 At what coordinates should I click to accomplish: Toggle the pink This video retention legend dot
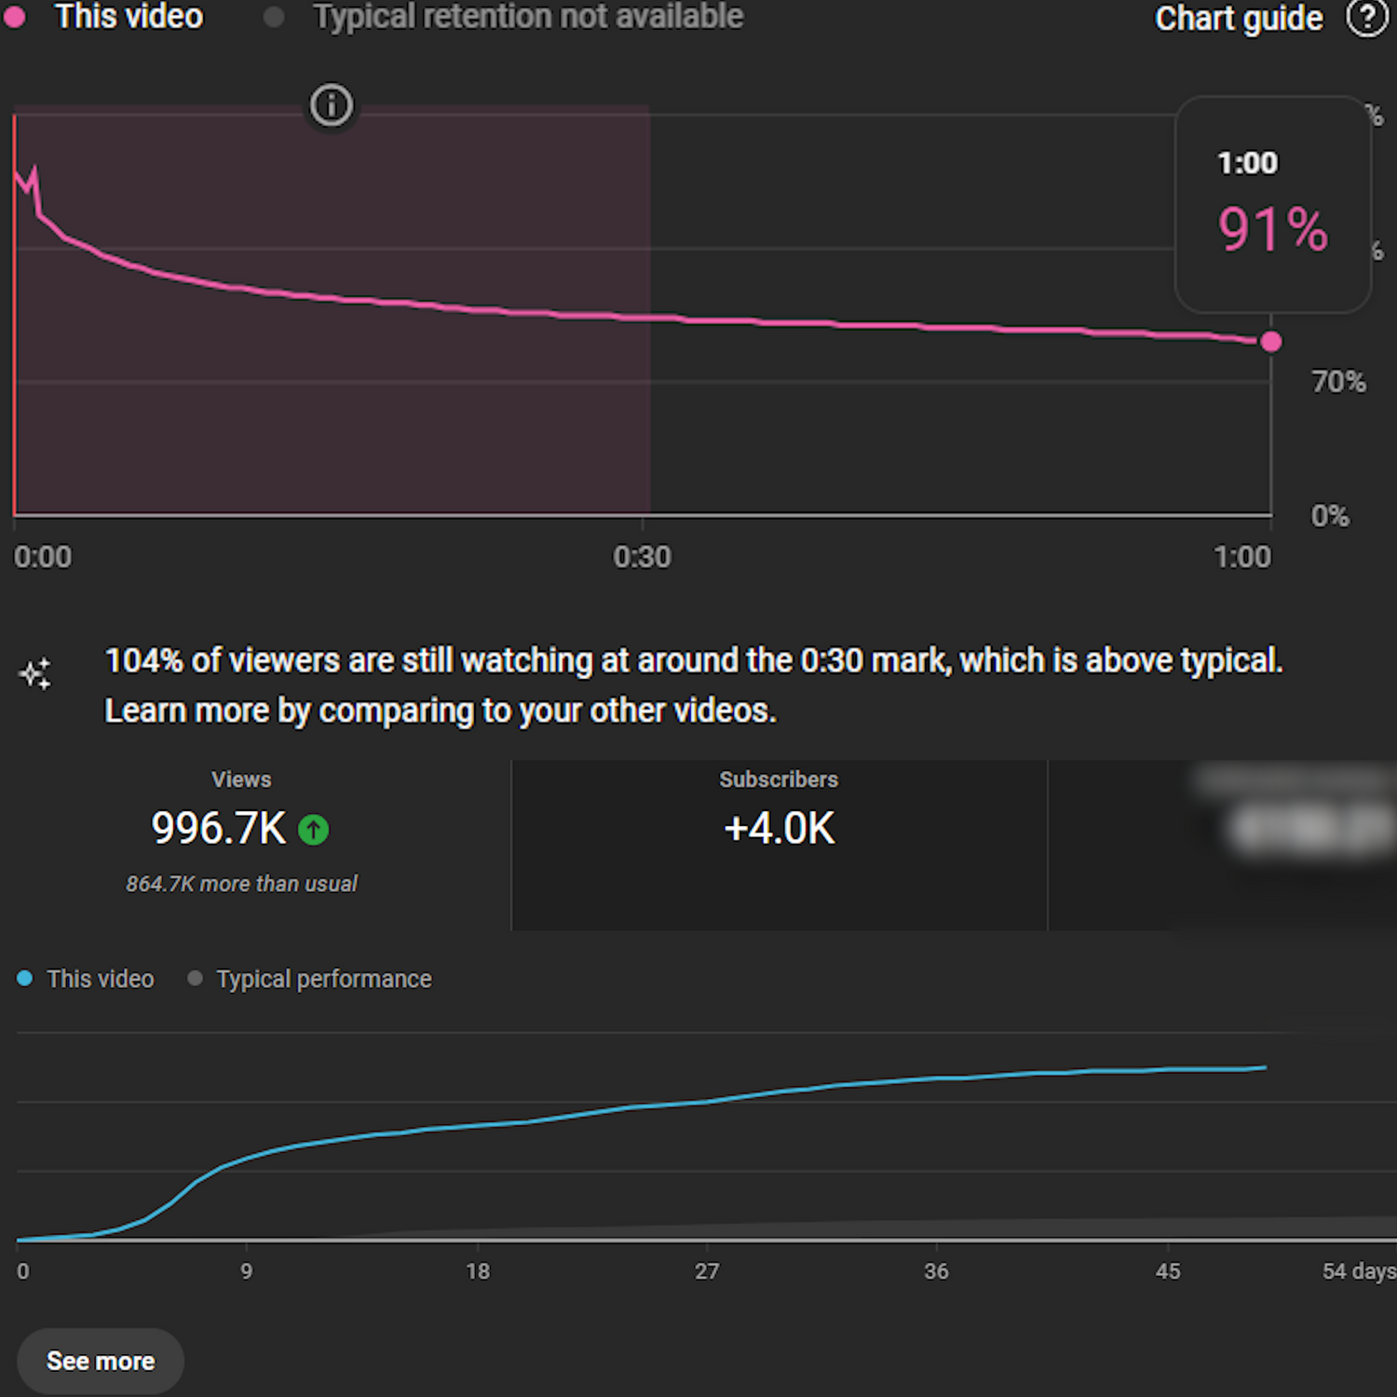(15, 17)
